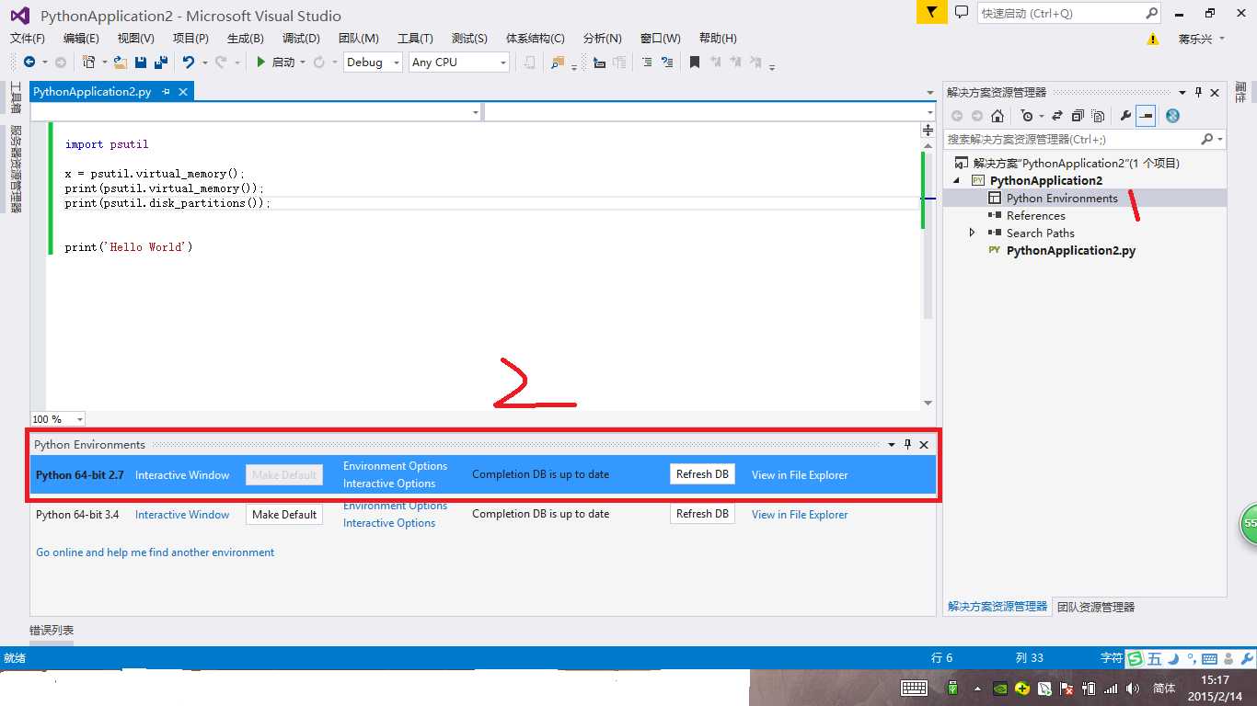The width and height of the screenshot is (1257, 706).
Task: Open Properties with the wrench icon
Action: coord(1125,116)
